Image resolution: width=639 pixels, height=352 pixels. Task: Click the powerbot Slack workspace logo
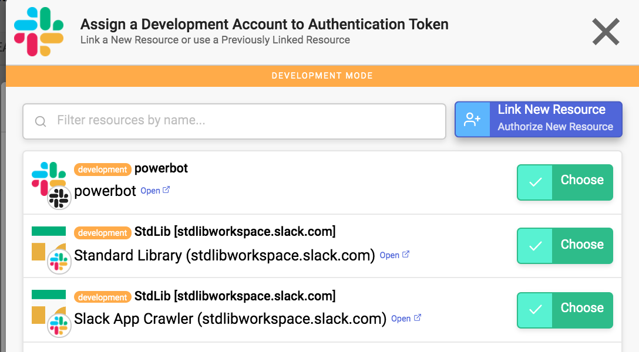[49, 179]
